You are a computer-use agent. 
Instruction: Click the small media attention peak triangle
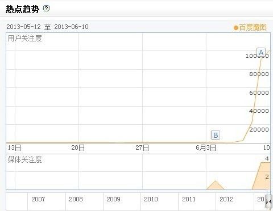click(x=216, y=186)
